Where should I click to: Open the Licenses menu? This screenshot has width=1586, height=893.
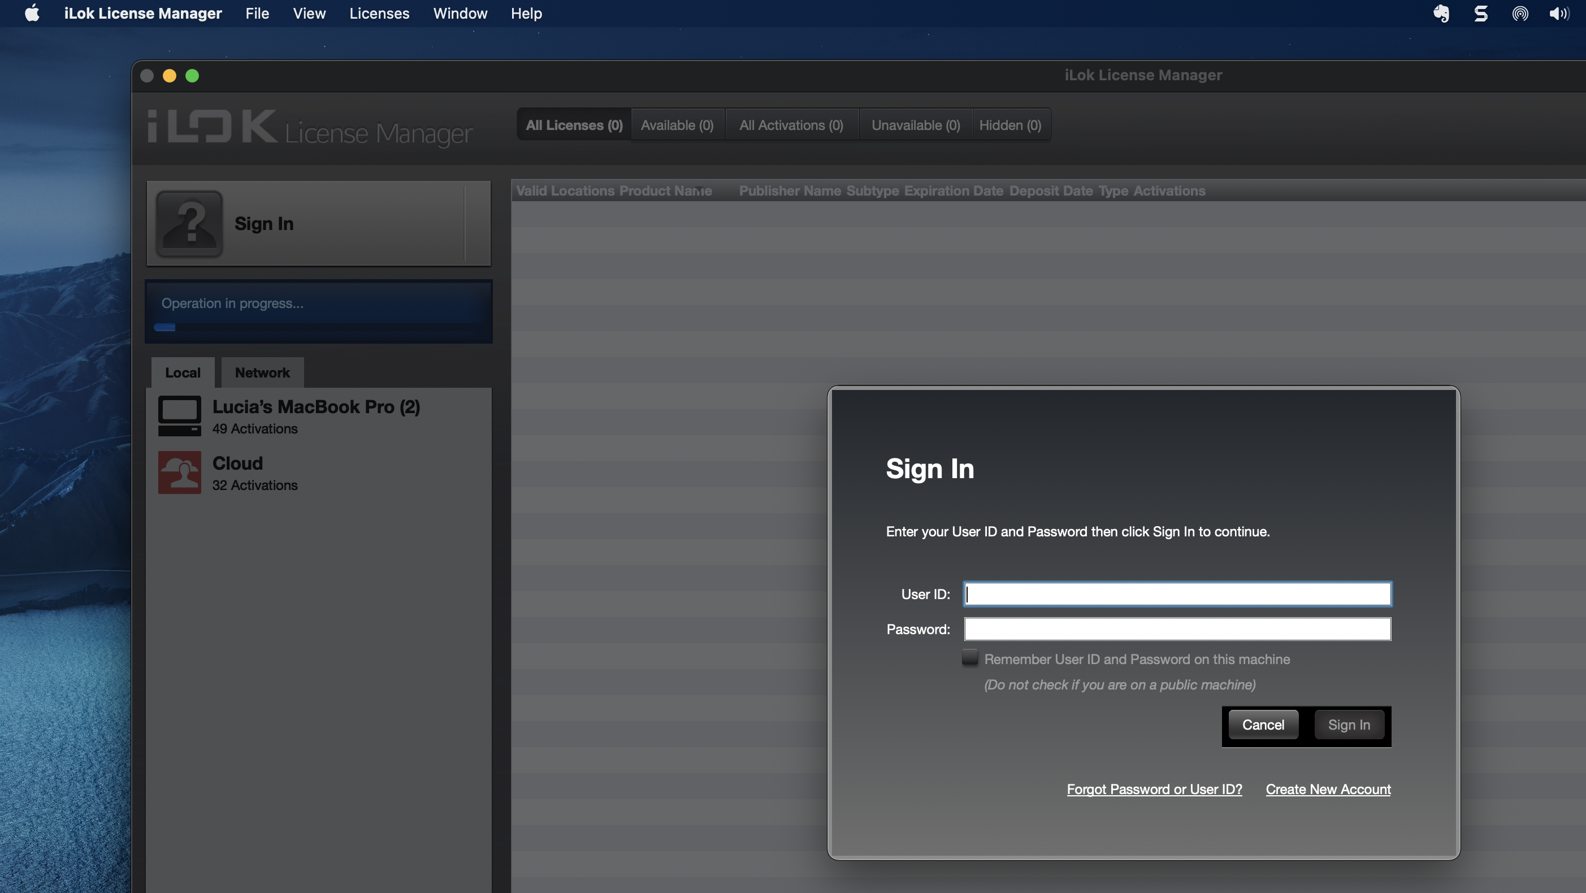[x=379, y=14]
